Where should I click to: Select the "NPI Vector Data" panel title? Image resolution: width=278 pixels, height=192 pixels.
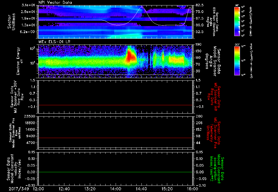[x=55, y=2]
